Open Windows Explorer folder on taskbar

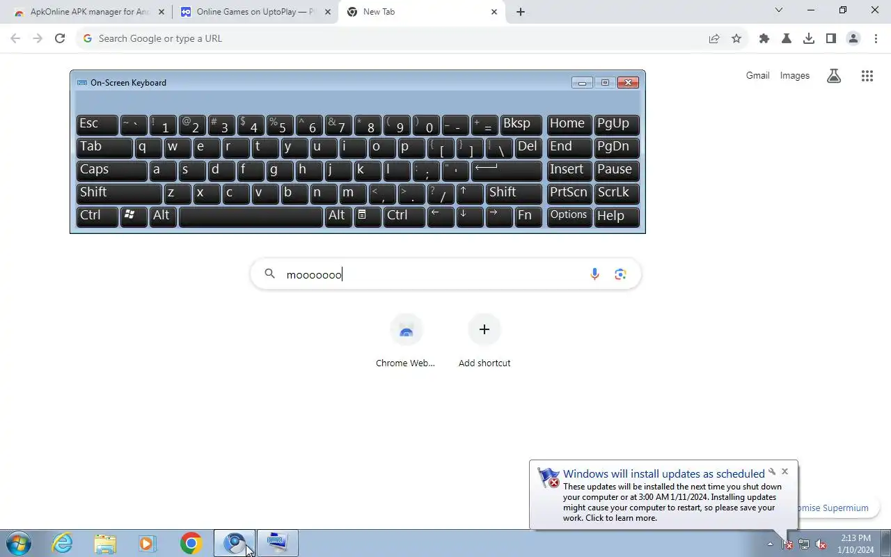point(105,543)
